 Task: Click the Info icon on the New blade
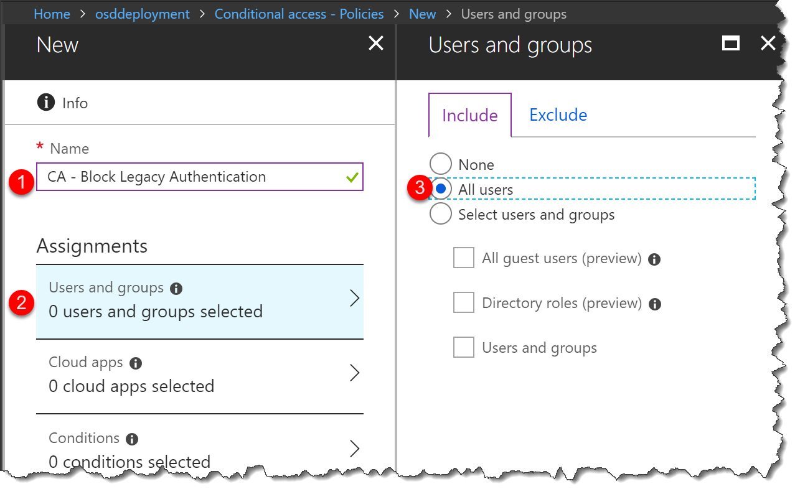pos(45,102)
